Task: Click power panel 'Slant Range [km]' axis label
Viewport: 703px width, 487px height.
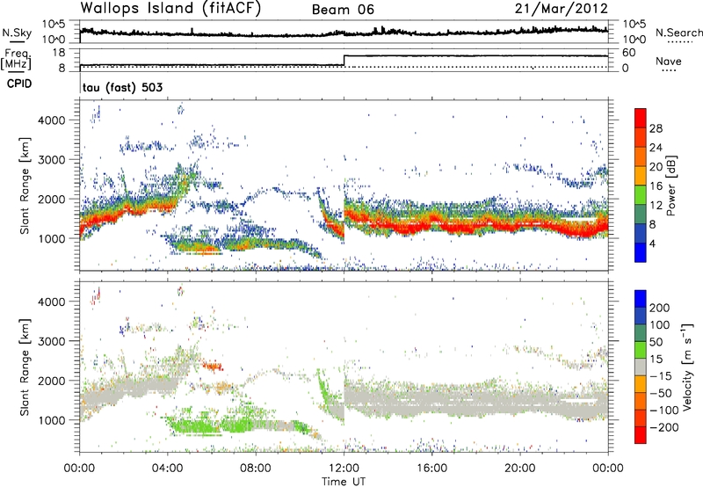Action: 25,185
